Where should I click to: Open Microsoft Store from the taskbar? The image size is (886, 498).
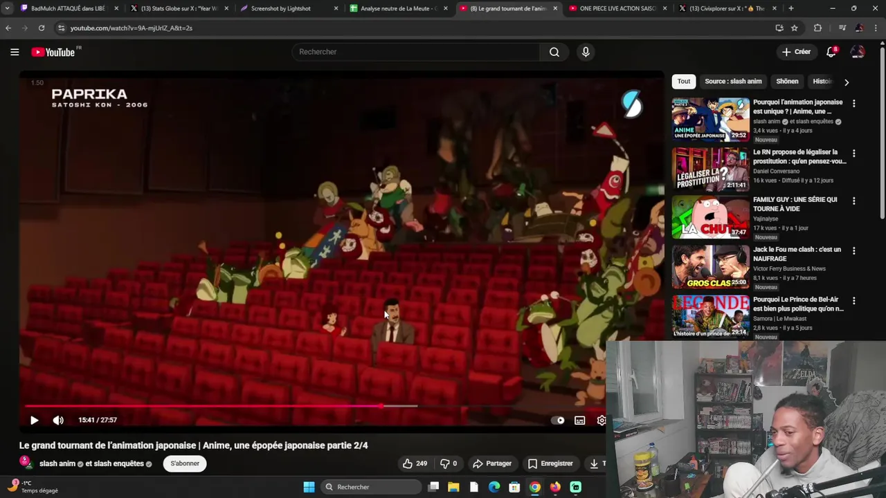pyautogui.click(x=514, y=487)
